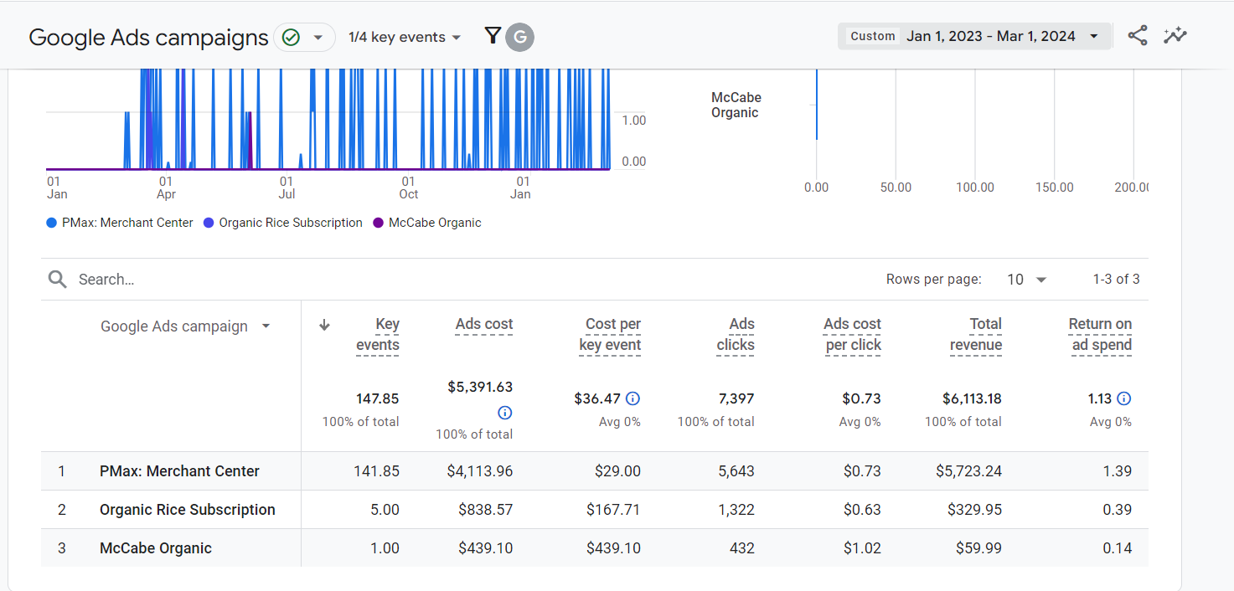Image resolution: width=1234 pixels, height=591 pixels.
Task: Click the 141.85 key events cell
Action: click(376, 471)
